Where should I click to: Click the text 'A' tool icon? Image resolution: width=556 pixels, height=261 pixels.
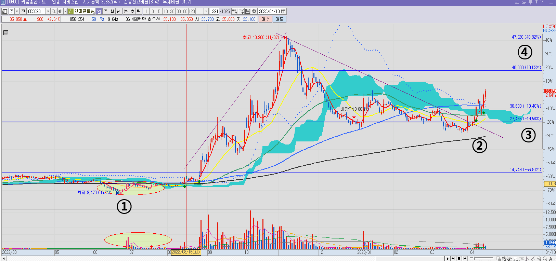(551, 259)
